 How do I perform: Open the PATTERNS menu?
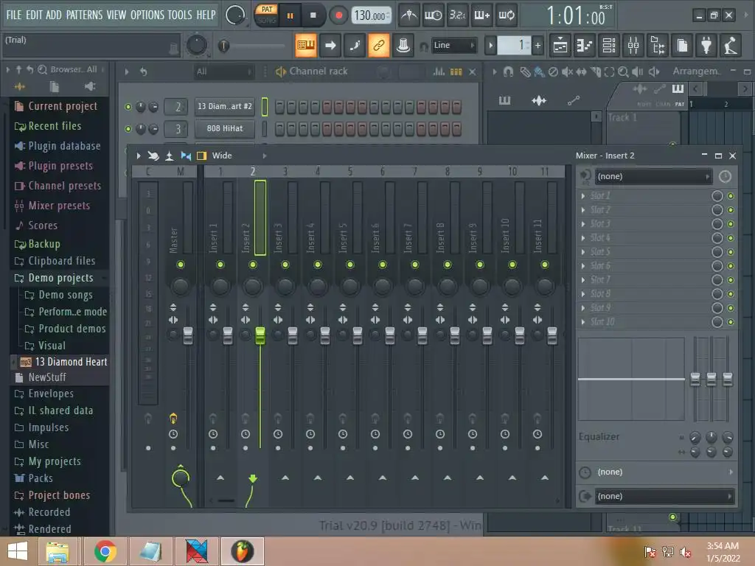tap(84, 15)
